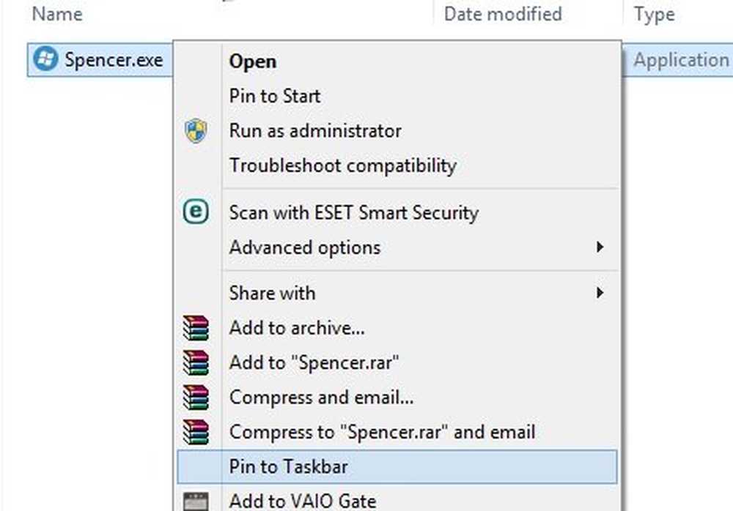Expand the Advanced options submenu arrow
Screen dimensions: 733x511
coord(600,247)
